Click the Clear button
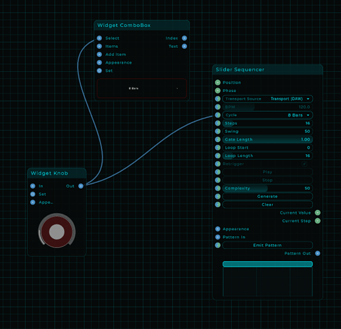Screen dimensions: 341x329 tap(267, 205)
